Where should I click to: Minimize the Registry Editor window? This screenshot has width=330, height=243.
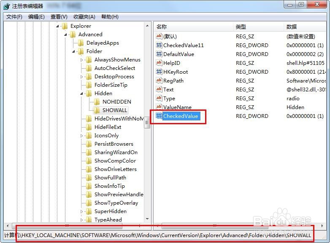290,4
